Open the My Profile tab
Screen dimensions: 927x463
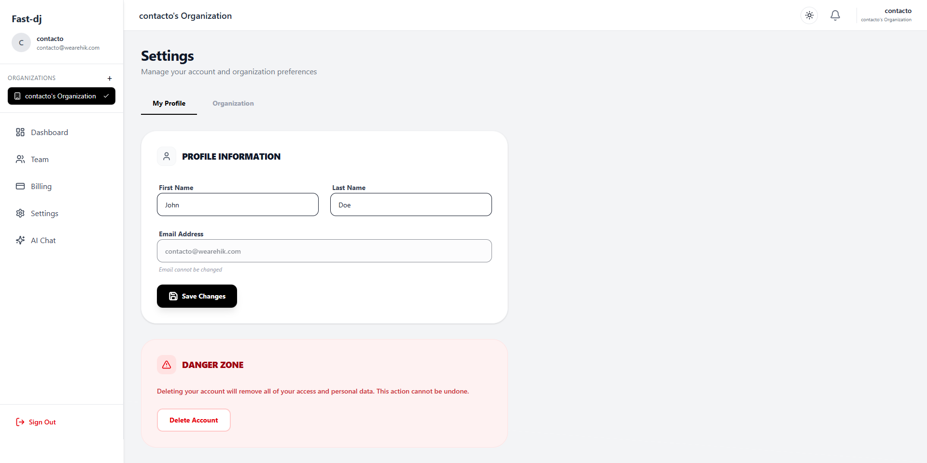point(169,103)
